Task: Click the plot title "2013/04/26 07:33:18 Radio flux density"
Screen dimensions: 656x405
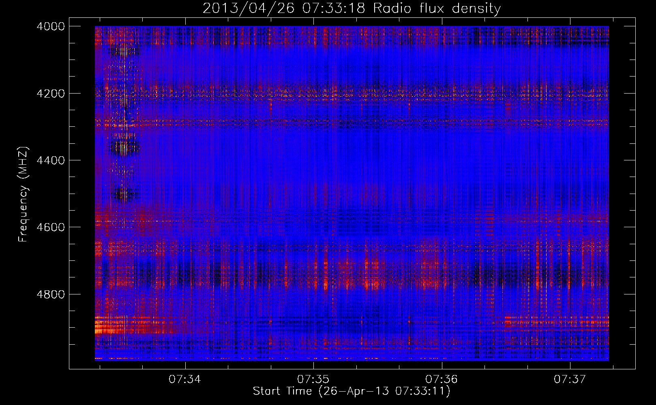Action: click(352, 8)
